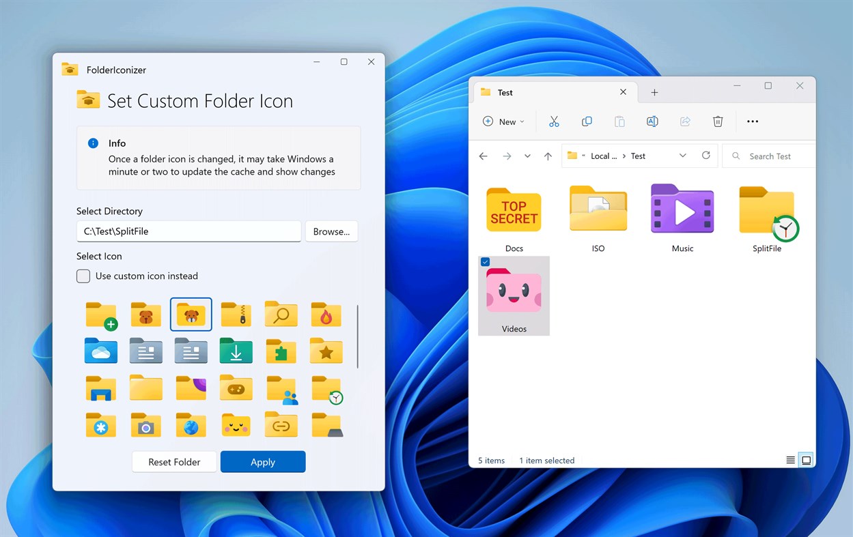Screen dimensions: 853x537
Task: Choose the magnifying glass search folder icon
Action: pos(281,315)
